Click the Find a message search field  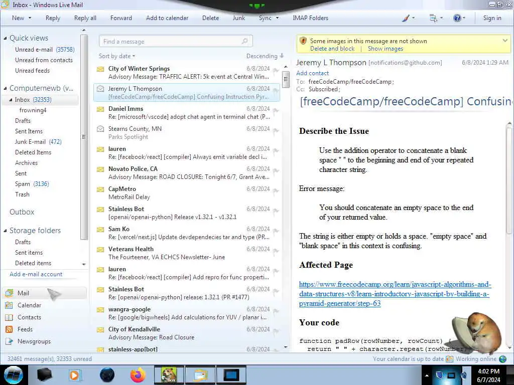click(x=176, y=41)
